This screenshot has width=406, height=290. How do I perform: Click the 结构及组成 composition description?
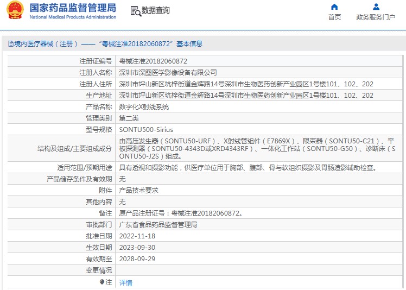point(257,148)
